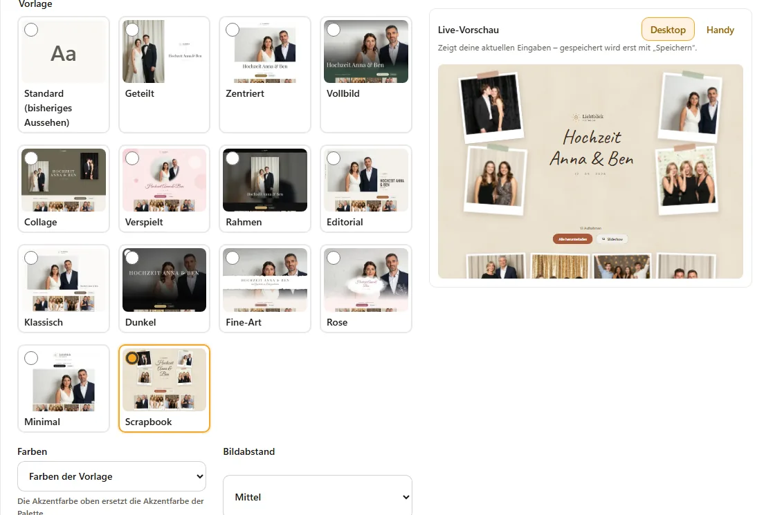Choose the Dunkel template radio button
The height and width of the screenshot is (515, 764).
[x=132, y=258]
